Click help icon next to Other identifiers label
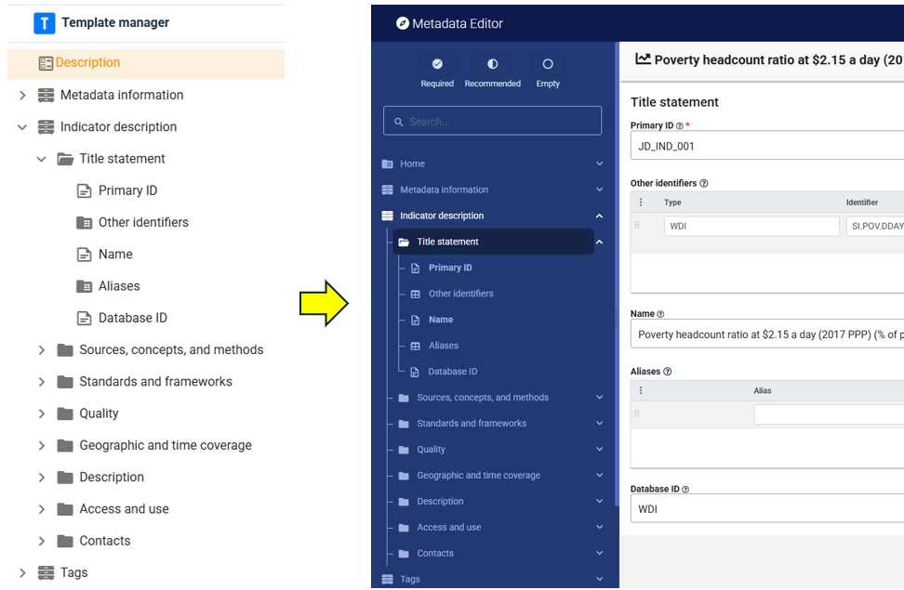Viewport: 904px width, 590px height. point(704,184)
